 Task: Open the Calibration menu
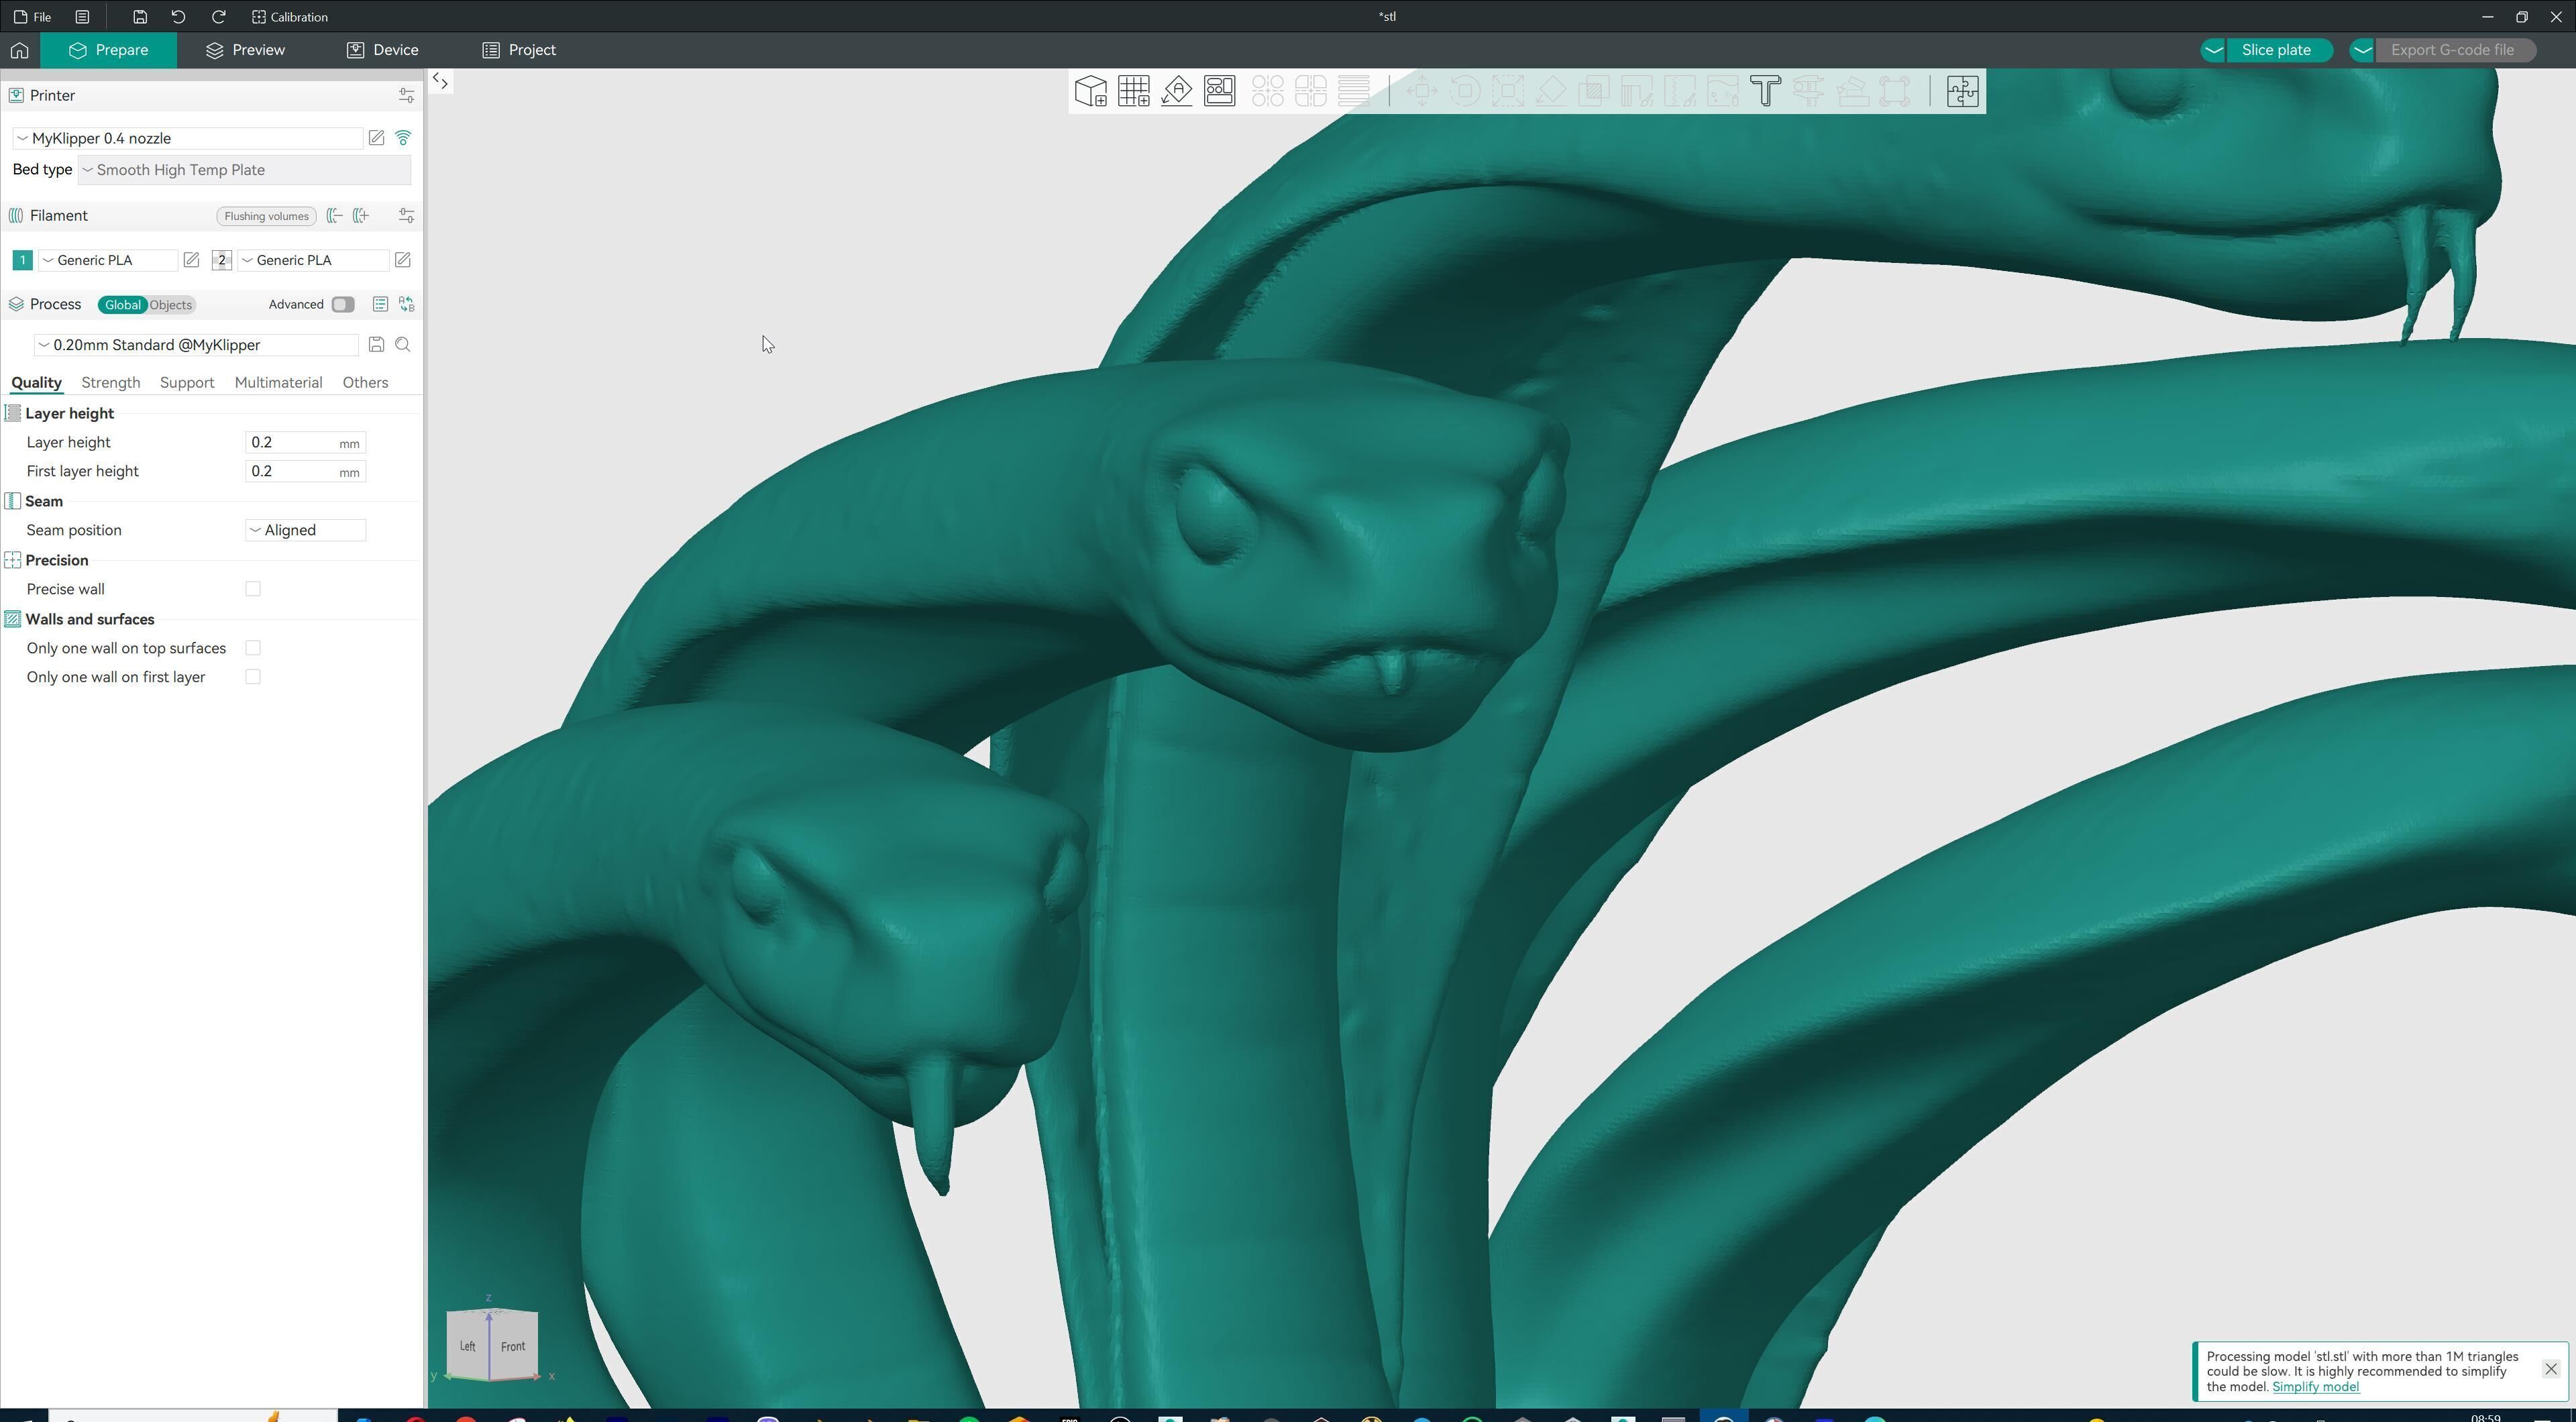(290, 17)
